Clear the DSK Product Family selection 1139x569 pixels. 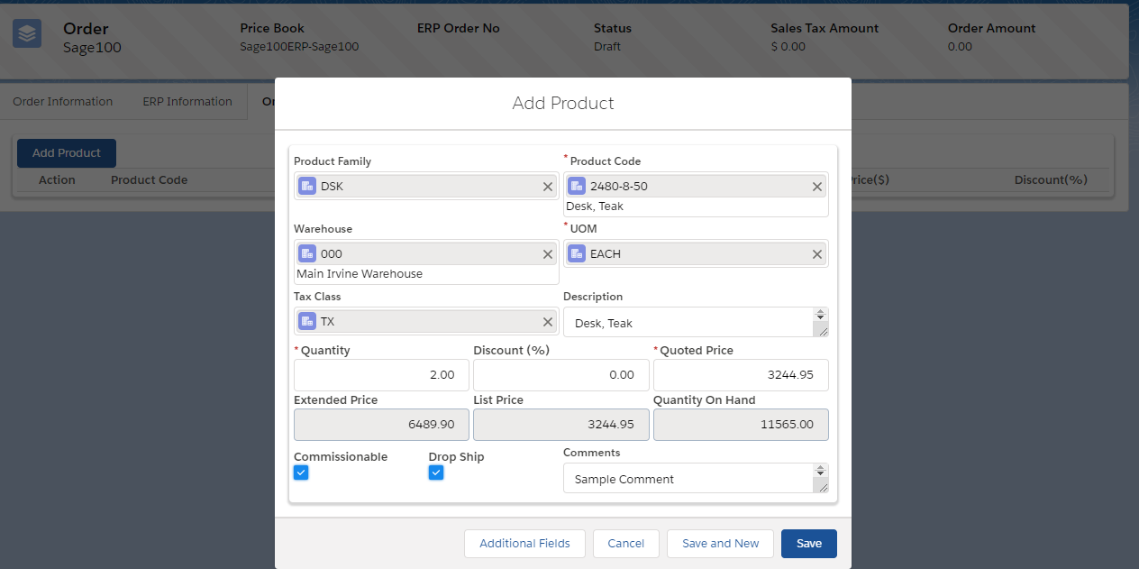pos(548,187)
